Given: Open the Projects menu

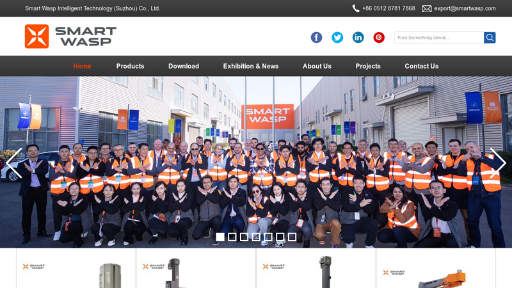Looking at the screenshot, I should 368,66.
